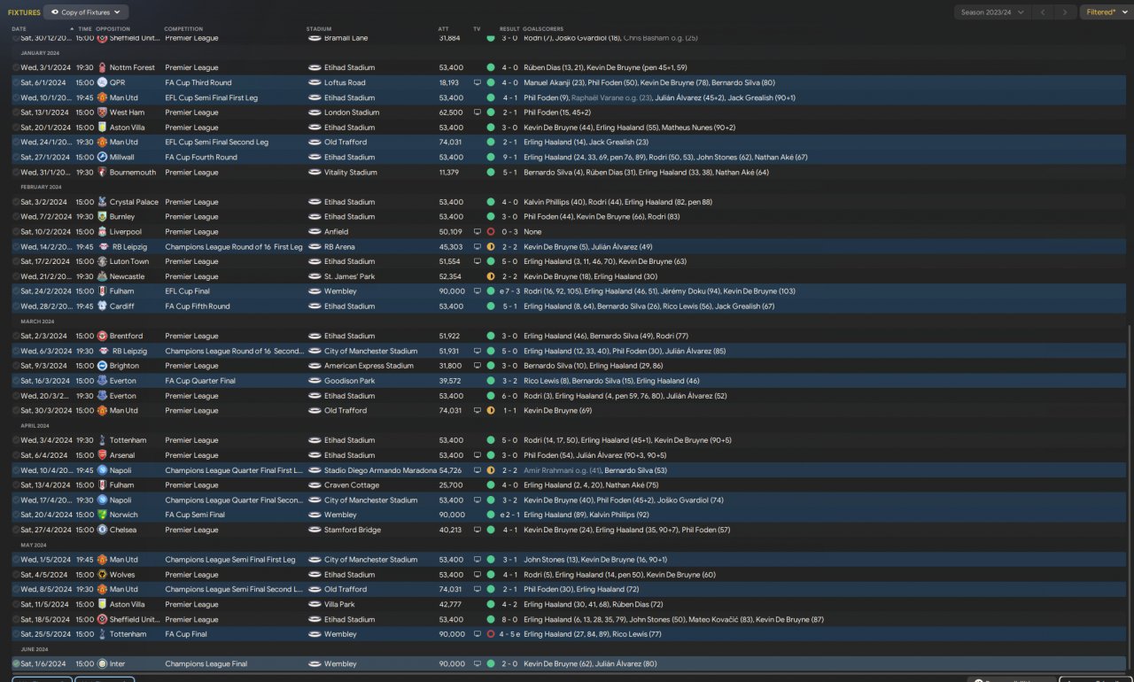This screenshot has width=1134, height=682.
Task: Click the stadium icon beside Loftus Road
Action: point(315,82)
